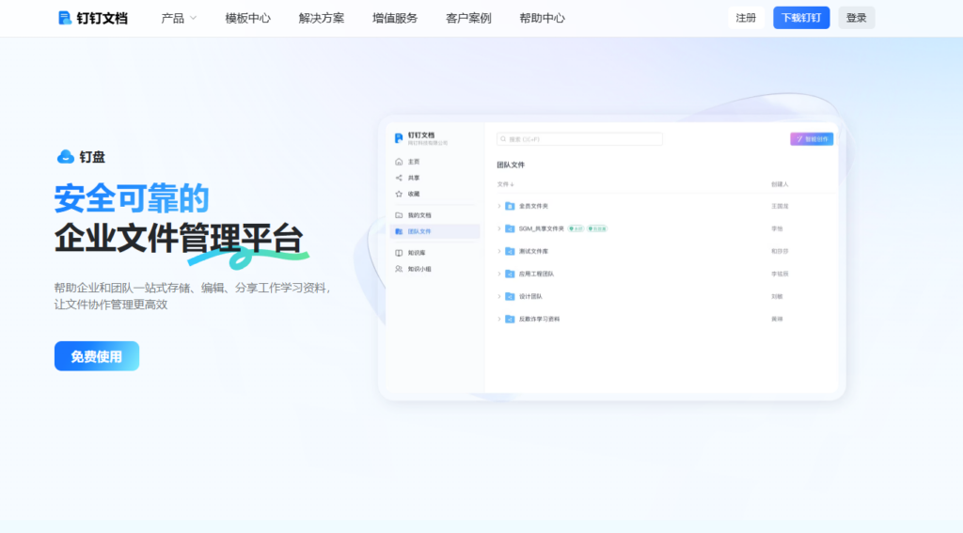Open 模板中心 in the navigation bar
This screenshot has height=533, width=963.
[x=247, y=19]
